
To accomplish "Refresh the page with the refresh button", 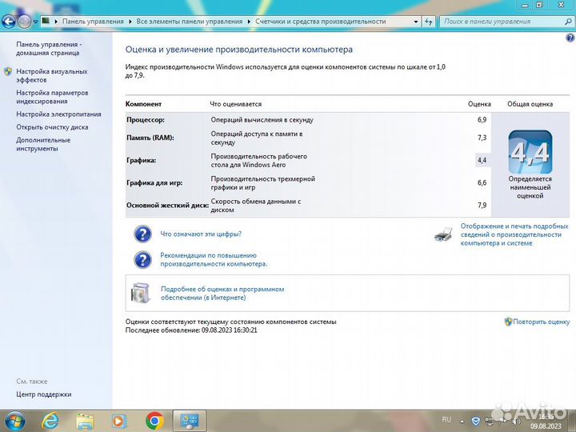I will [428, 22].
